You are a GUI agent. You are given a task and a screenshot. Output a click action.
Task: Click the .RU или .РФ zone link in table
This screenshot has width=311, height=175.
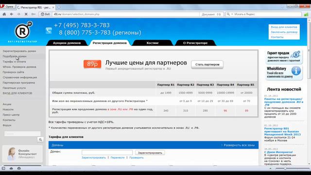(x=120, y=109)
